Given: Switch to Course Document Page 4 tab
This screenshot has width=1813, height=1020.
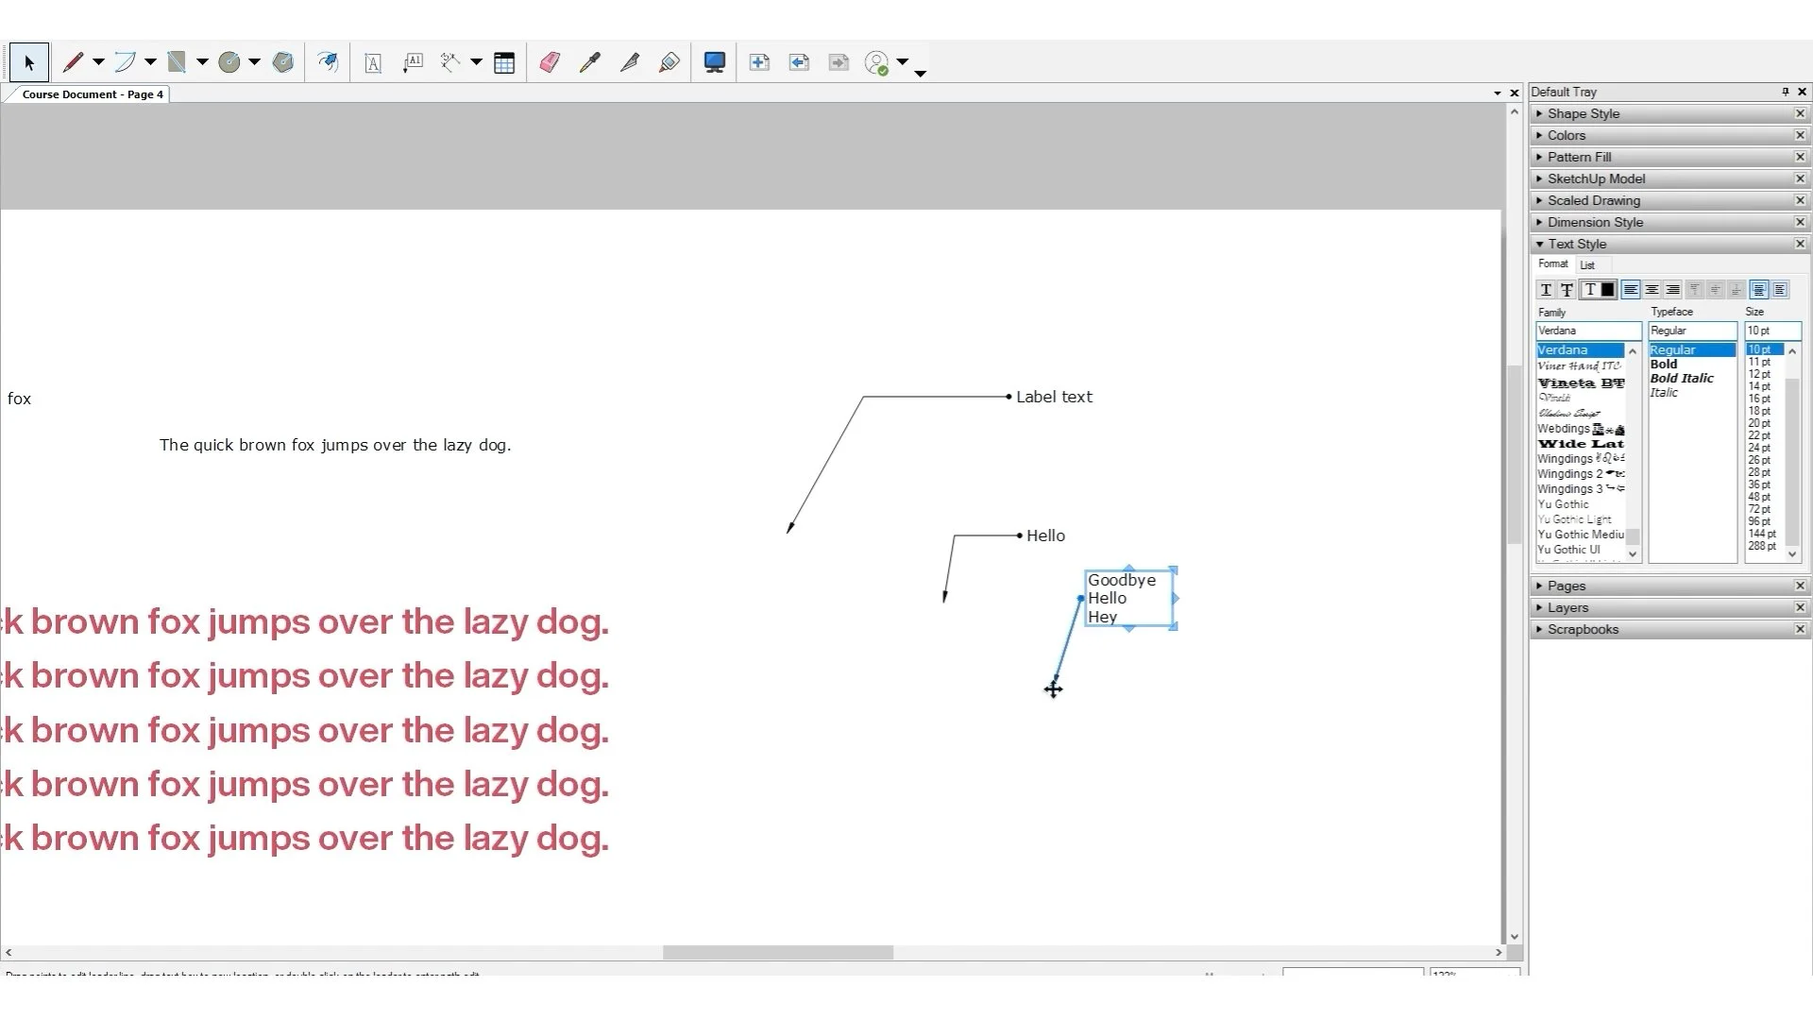Looking at the screenshot, I should point(90,94).
